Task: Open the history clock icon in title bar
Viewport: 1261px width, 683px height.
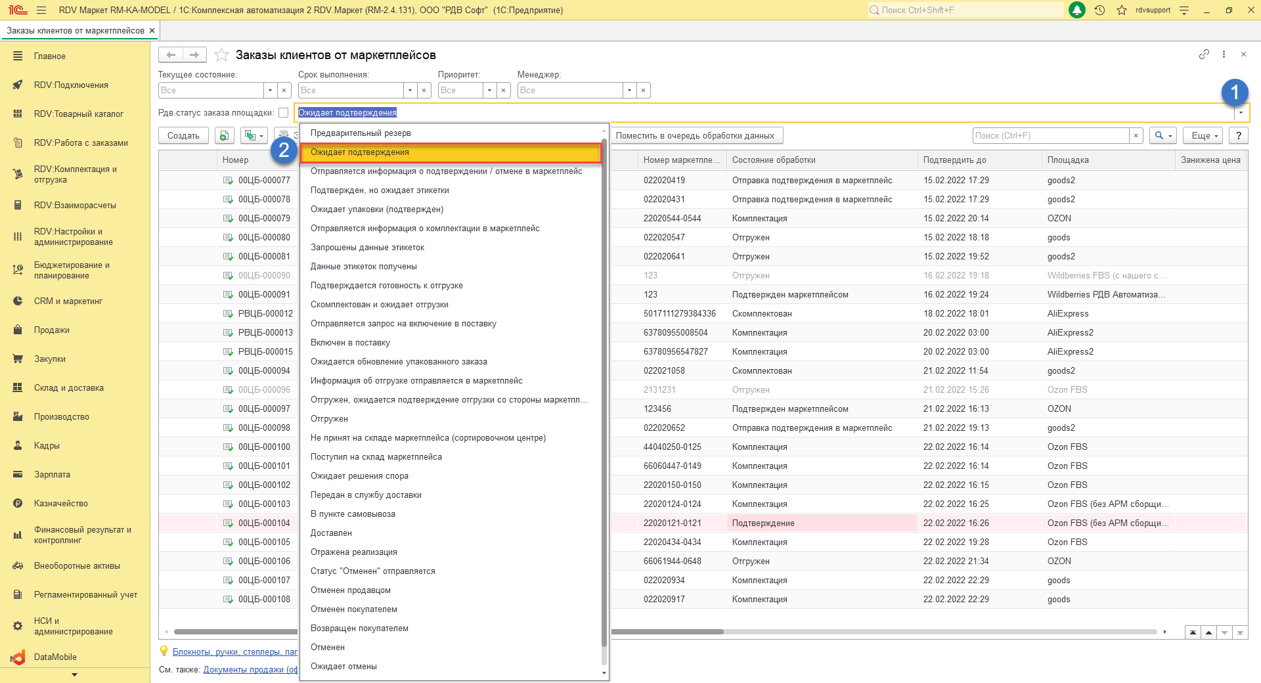Action: [x=1099, y=10]
